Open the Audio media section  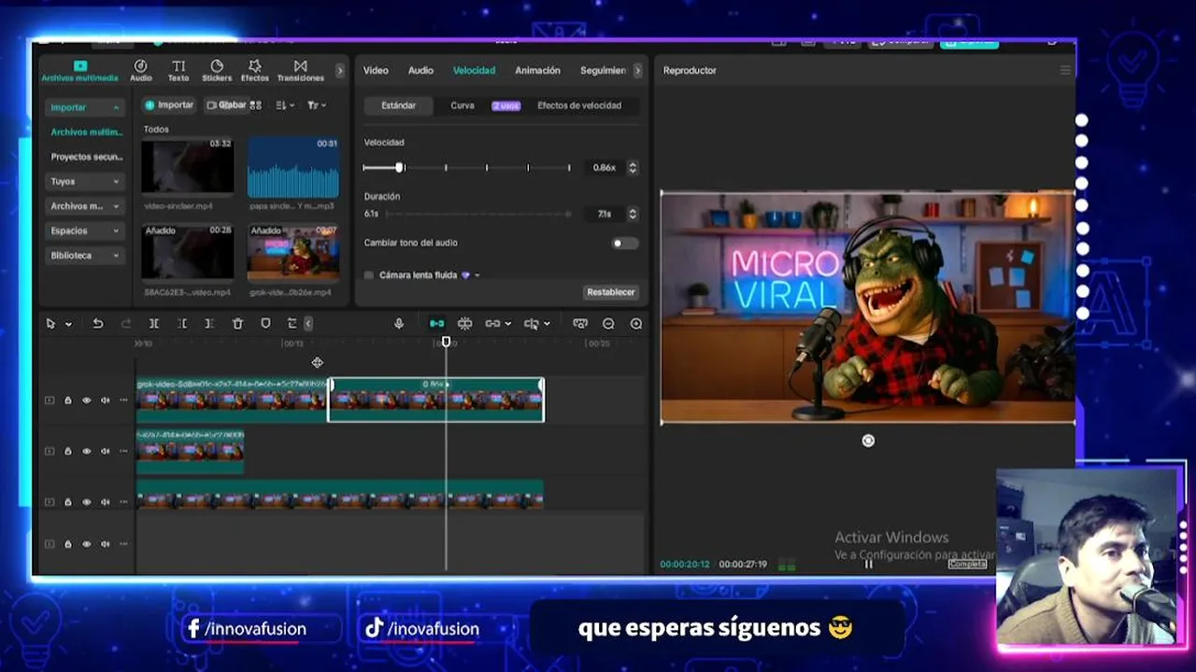[x=141, y=71]
